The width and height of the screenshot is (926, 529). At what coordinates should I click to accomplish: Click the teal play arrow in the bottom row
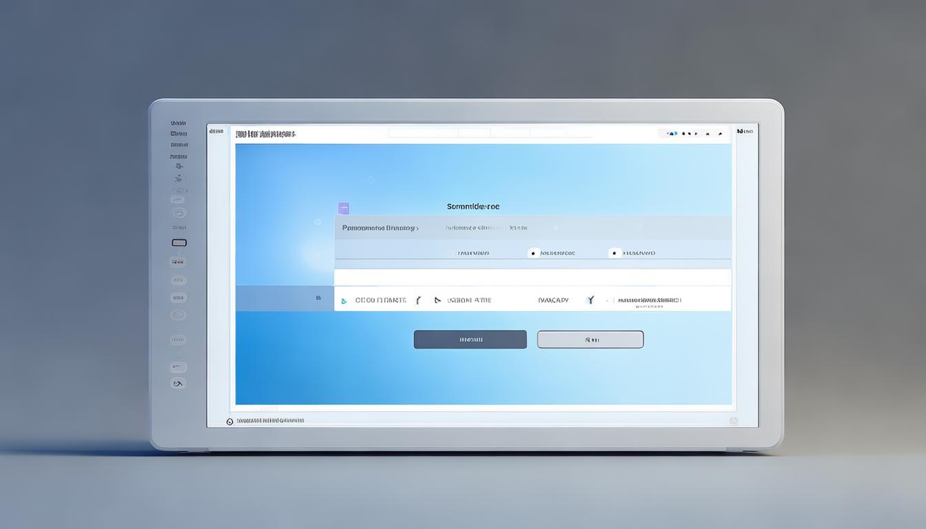tap(344, 301)
